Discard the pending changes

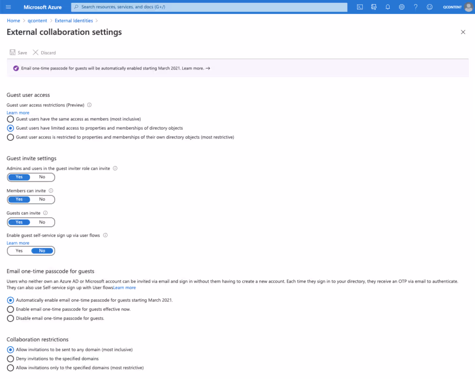44,52
